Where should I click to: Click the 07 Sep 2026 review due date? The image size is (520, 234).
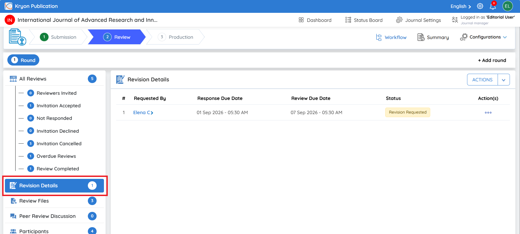tap(316, 112)
